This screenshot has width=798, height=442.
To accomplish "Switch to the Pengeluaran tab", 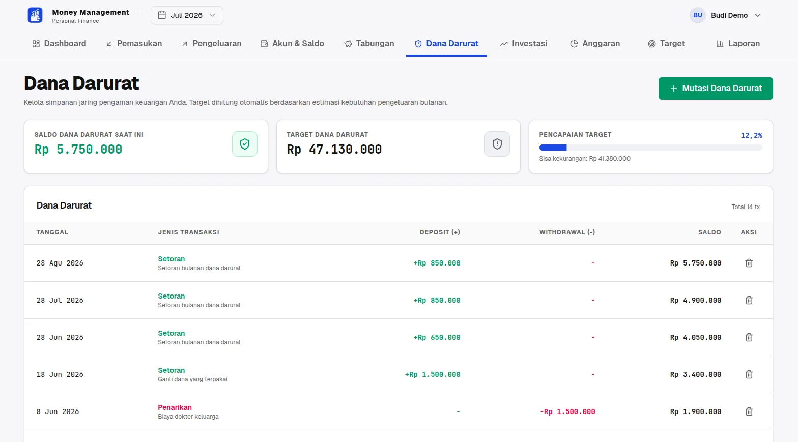I will point(211,44).
